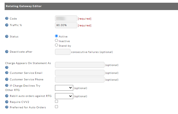178x114 pixels.
Task: Click the "[required]" note beside Traffic %
Action: click(x=85, y=26)
